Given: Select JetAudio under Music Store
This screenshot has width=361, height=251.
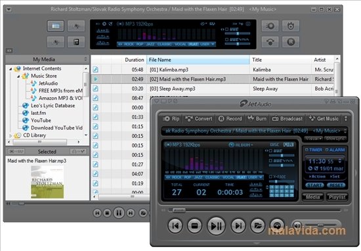Looking at the screenshot, I should click(48, 83).
